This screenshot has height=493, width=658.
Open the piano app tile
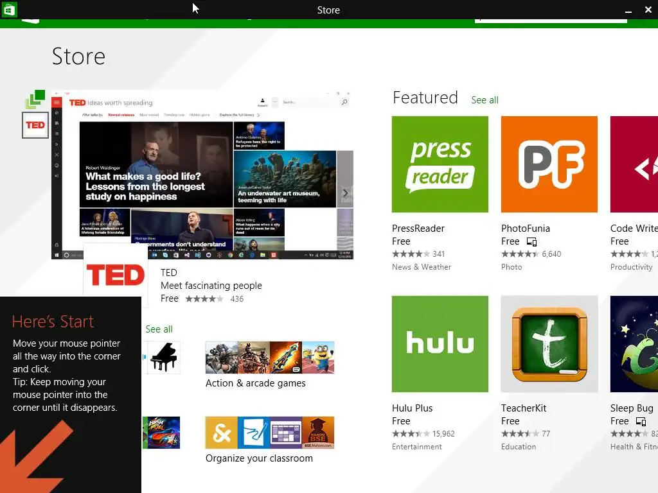tap(163, 358)
